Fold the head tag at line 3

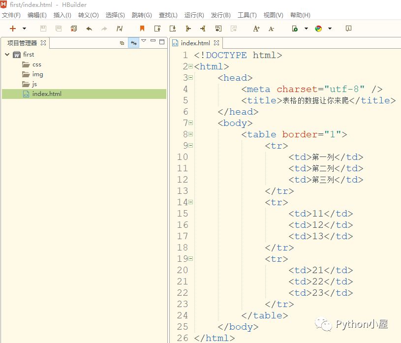click(191, 77)
